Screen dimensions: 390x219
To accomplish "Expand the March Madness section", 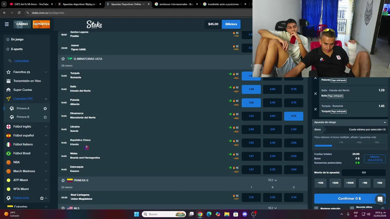I will click(x=46, y=171).
